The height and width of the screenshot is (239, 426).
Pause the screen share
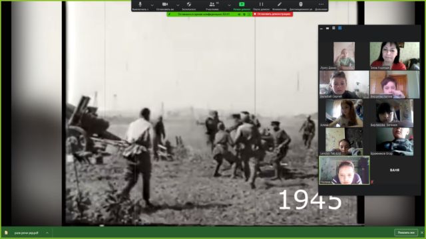tap(261, 6)
